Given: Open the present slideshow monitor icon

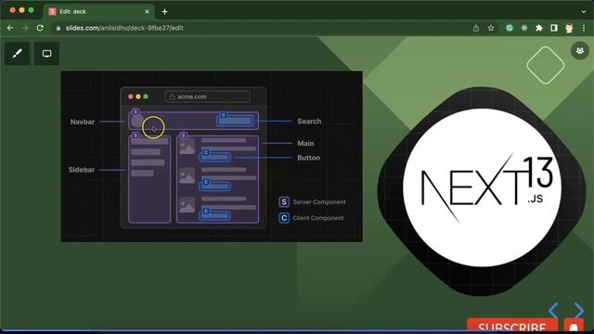Looking at the screenshot, I should coord(47,54).
